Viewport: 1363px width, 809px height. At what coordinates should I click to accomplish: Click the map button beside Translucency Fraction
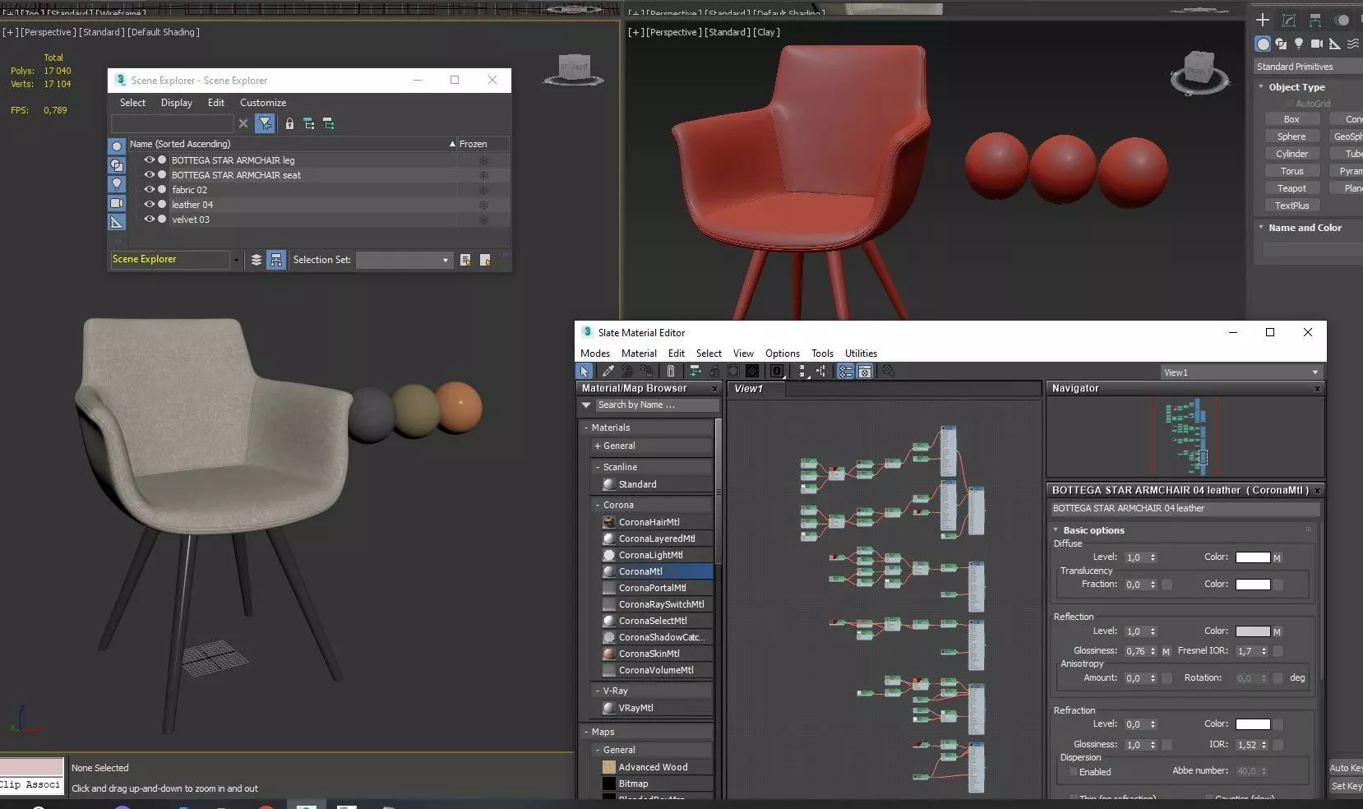tap(1167, 585)
